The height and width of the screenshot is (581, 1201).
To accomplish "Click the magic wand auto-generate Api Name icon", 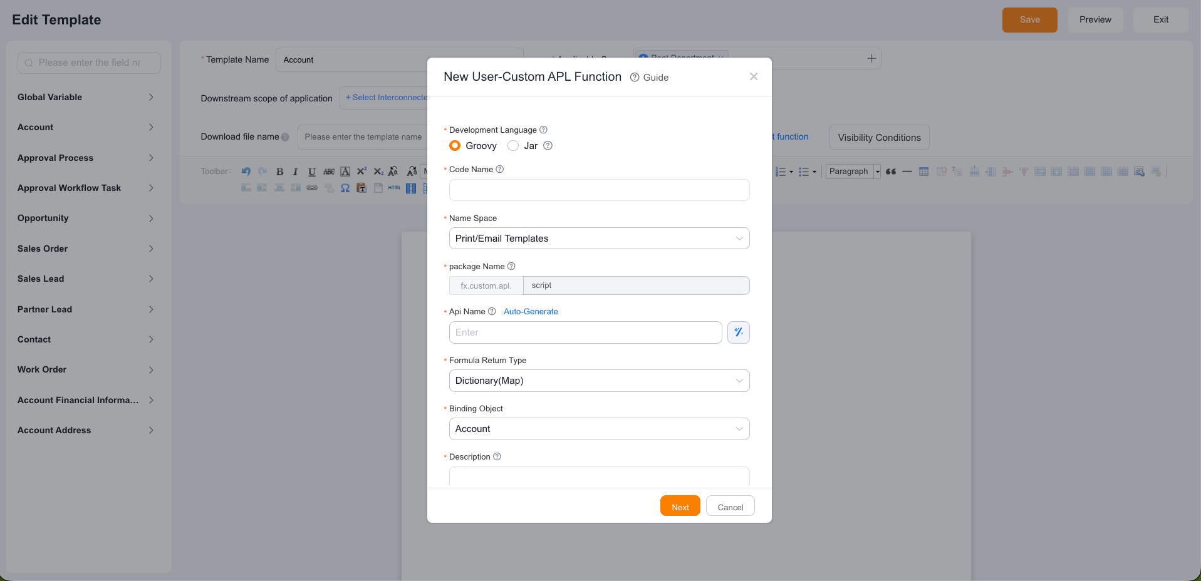I will pos(739,332).
